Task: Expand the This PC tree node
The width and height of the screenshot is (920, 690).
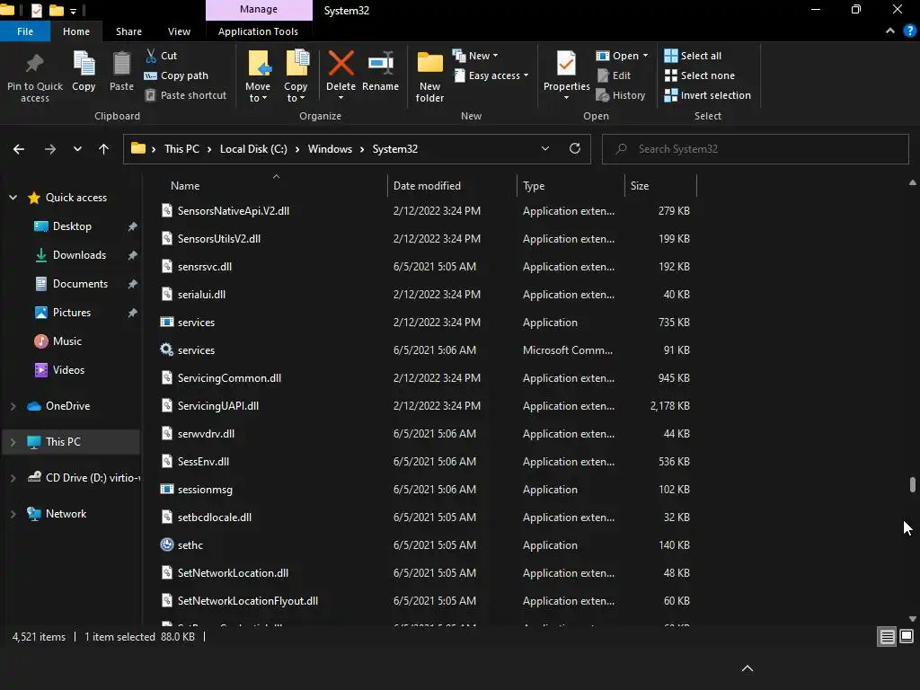Action: (x=13, y=442)
